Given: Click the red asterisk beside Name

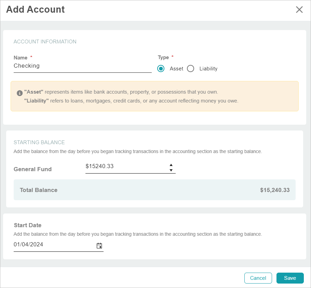Looking at the screenshot, I should coord(31,57).
